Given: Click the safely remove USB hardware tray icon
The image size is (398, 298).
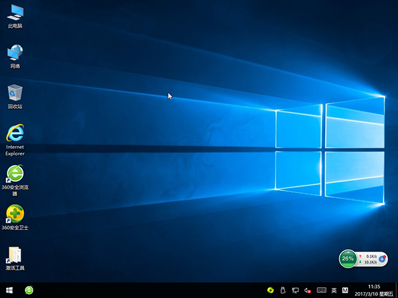Looking at the screenshot, I should click(x=283, y=290).
